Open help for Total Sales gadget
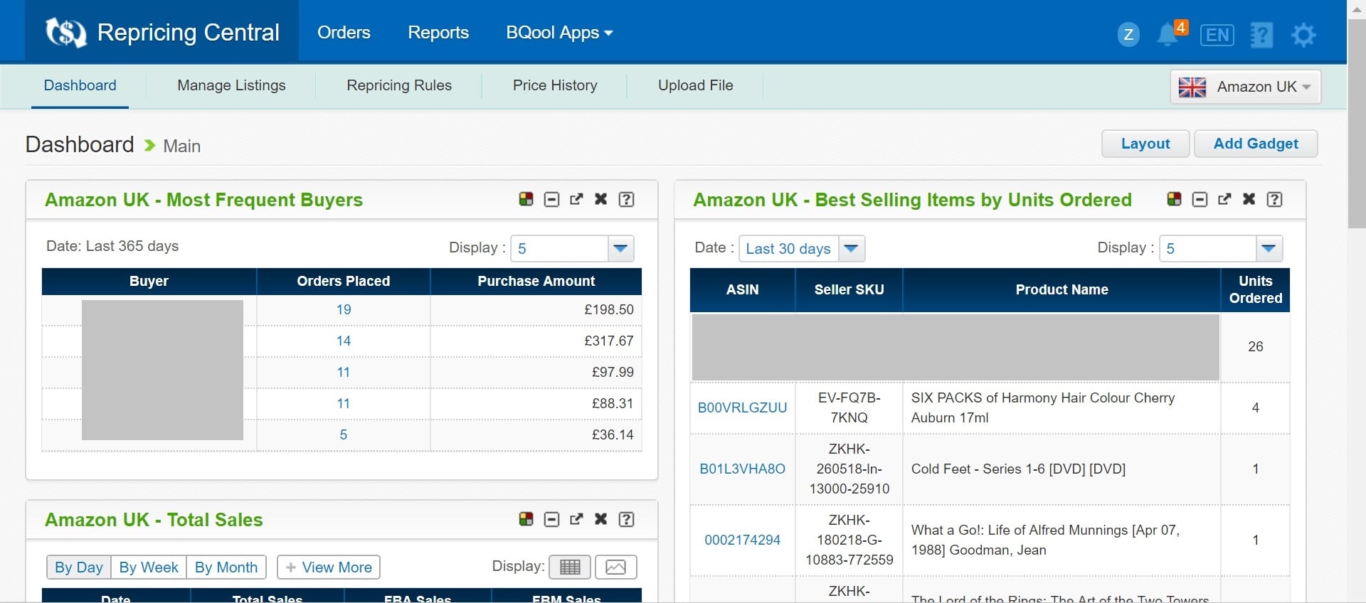Image resolution: width=1366 pixels, height=603 pixels. coord(626,519)
